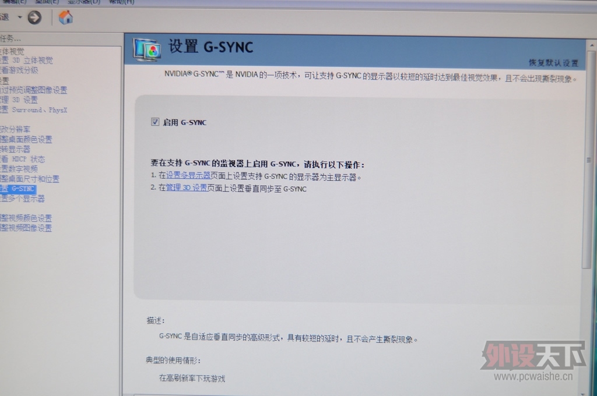Click the G-SYNC monitor icon in header
Screen dimensions: 597x396
(146, 50)
